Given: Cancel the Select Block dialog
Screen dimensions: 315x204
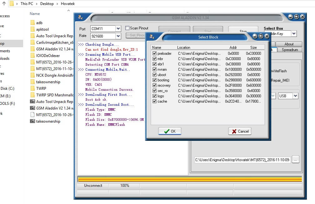Looking at the screenshot, I should coord(240,131).
